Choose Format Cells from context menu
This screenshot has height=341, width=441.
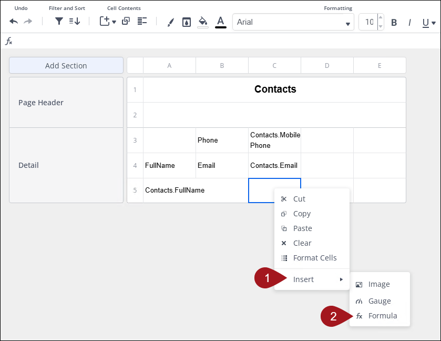[312, 258]
